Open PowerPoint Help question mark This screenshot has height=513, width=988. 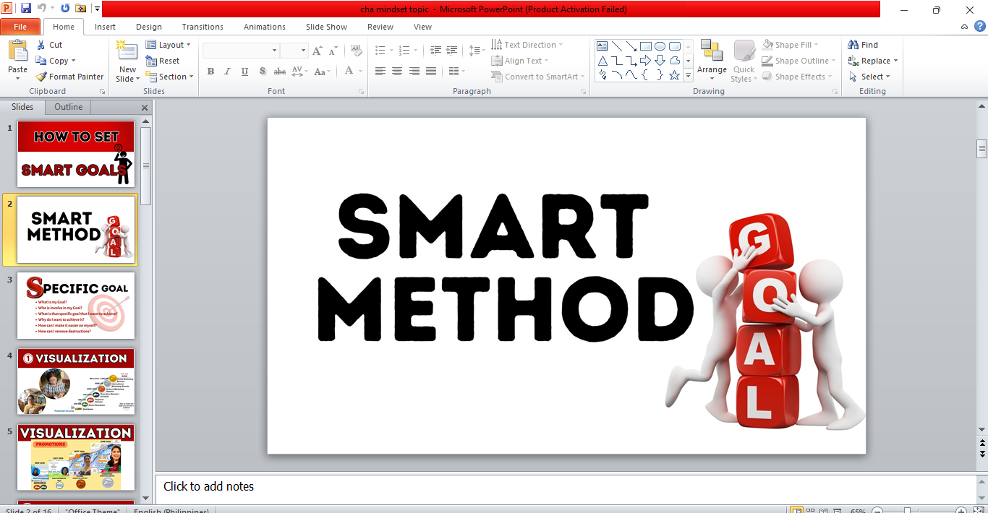pyautogui.click(x=980, y=27)
